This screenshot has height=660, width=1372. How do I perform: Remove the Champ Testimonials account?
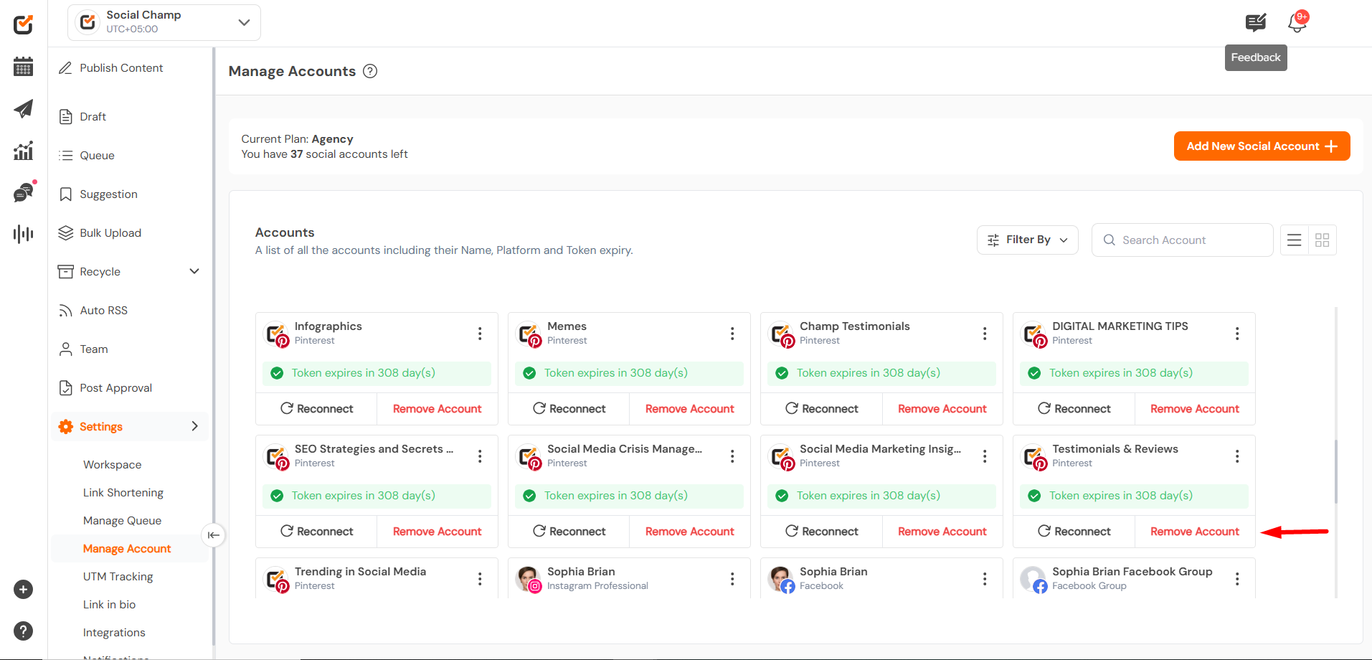click(942, 408)
